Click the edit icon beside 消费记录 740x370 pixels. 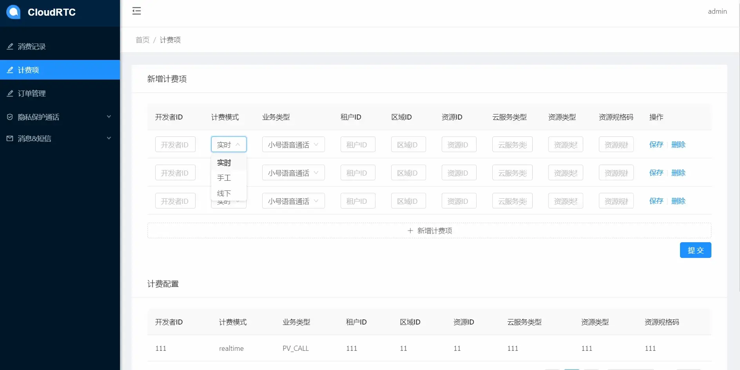point(10,46)
